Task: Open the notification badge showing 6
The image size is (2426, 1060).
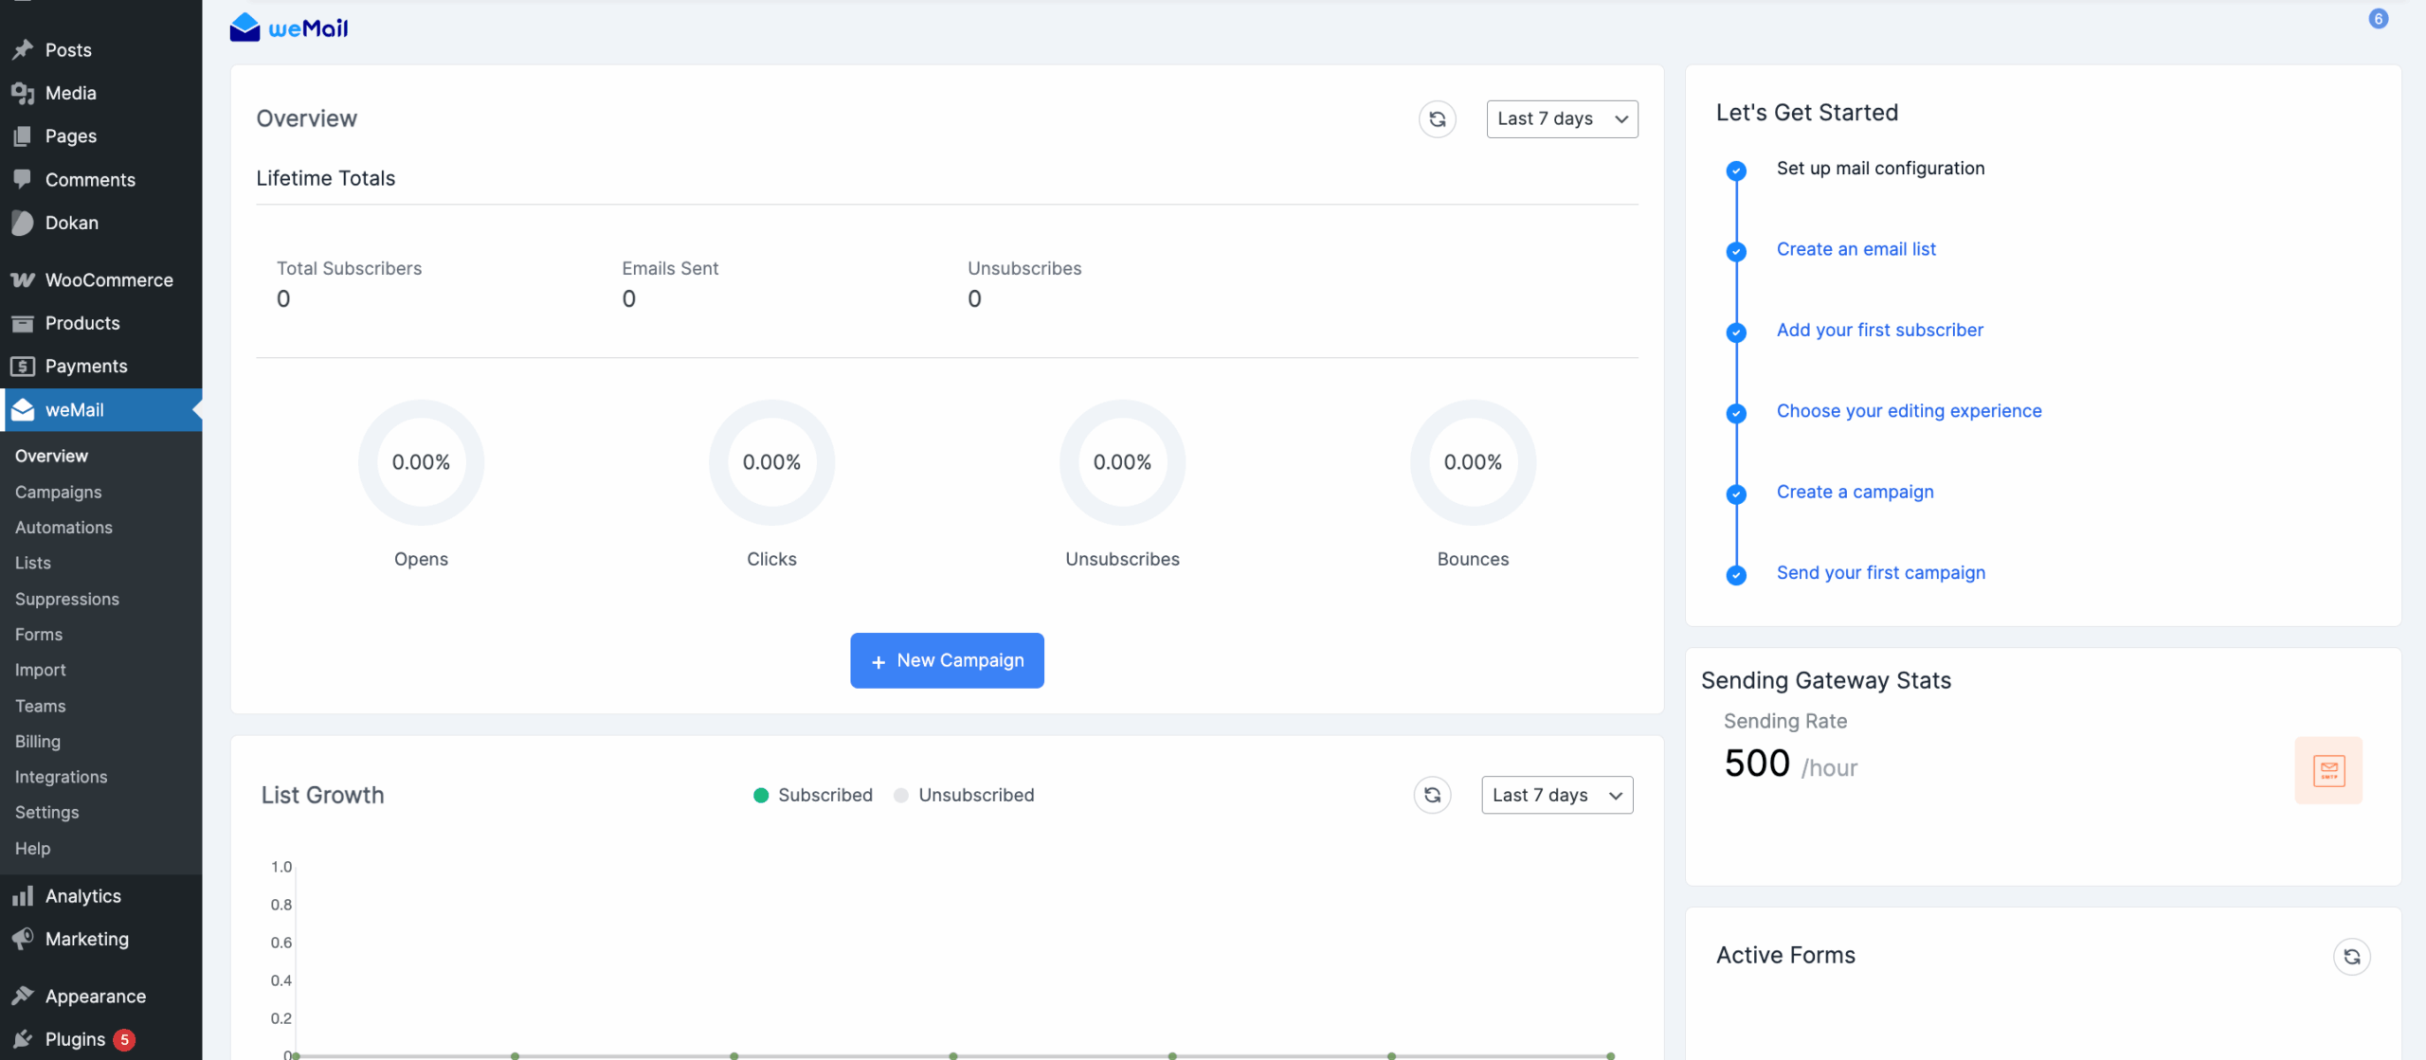Action: click(x=2378, y=19)
